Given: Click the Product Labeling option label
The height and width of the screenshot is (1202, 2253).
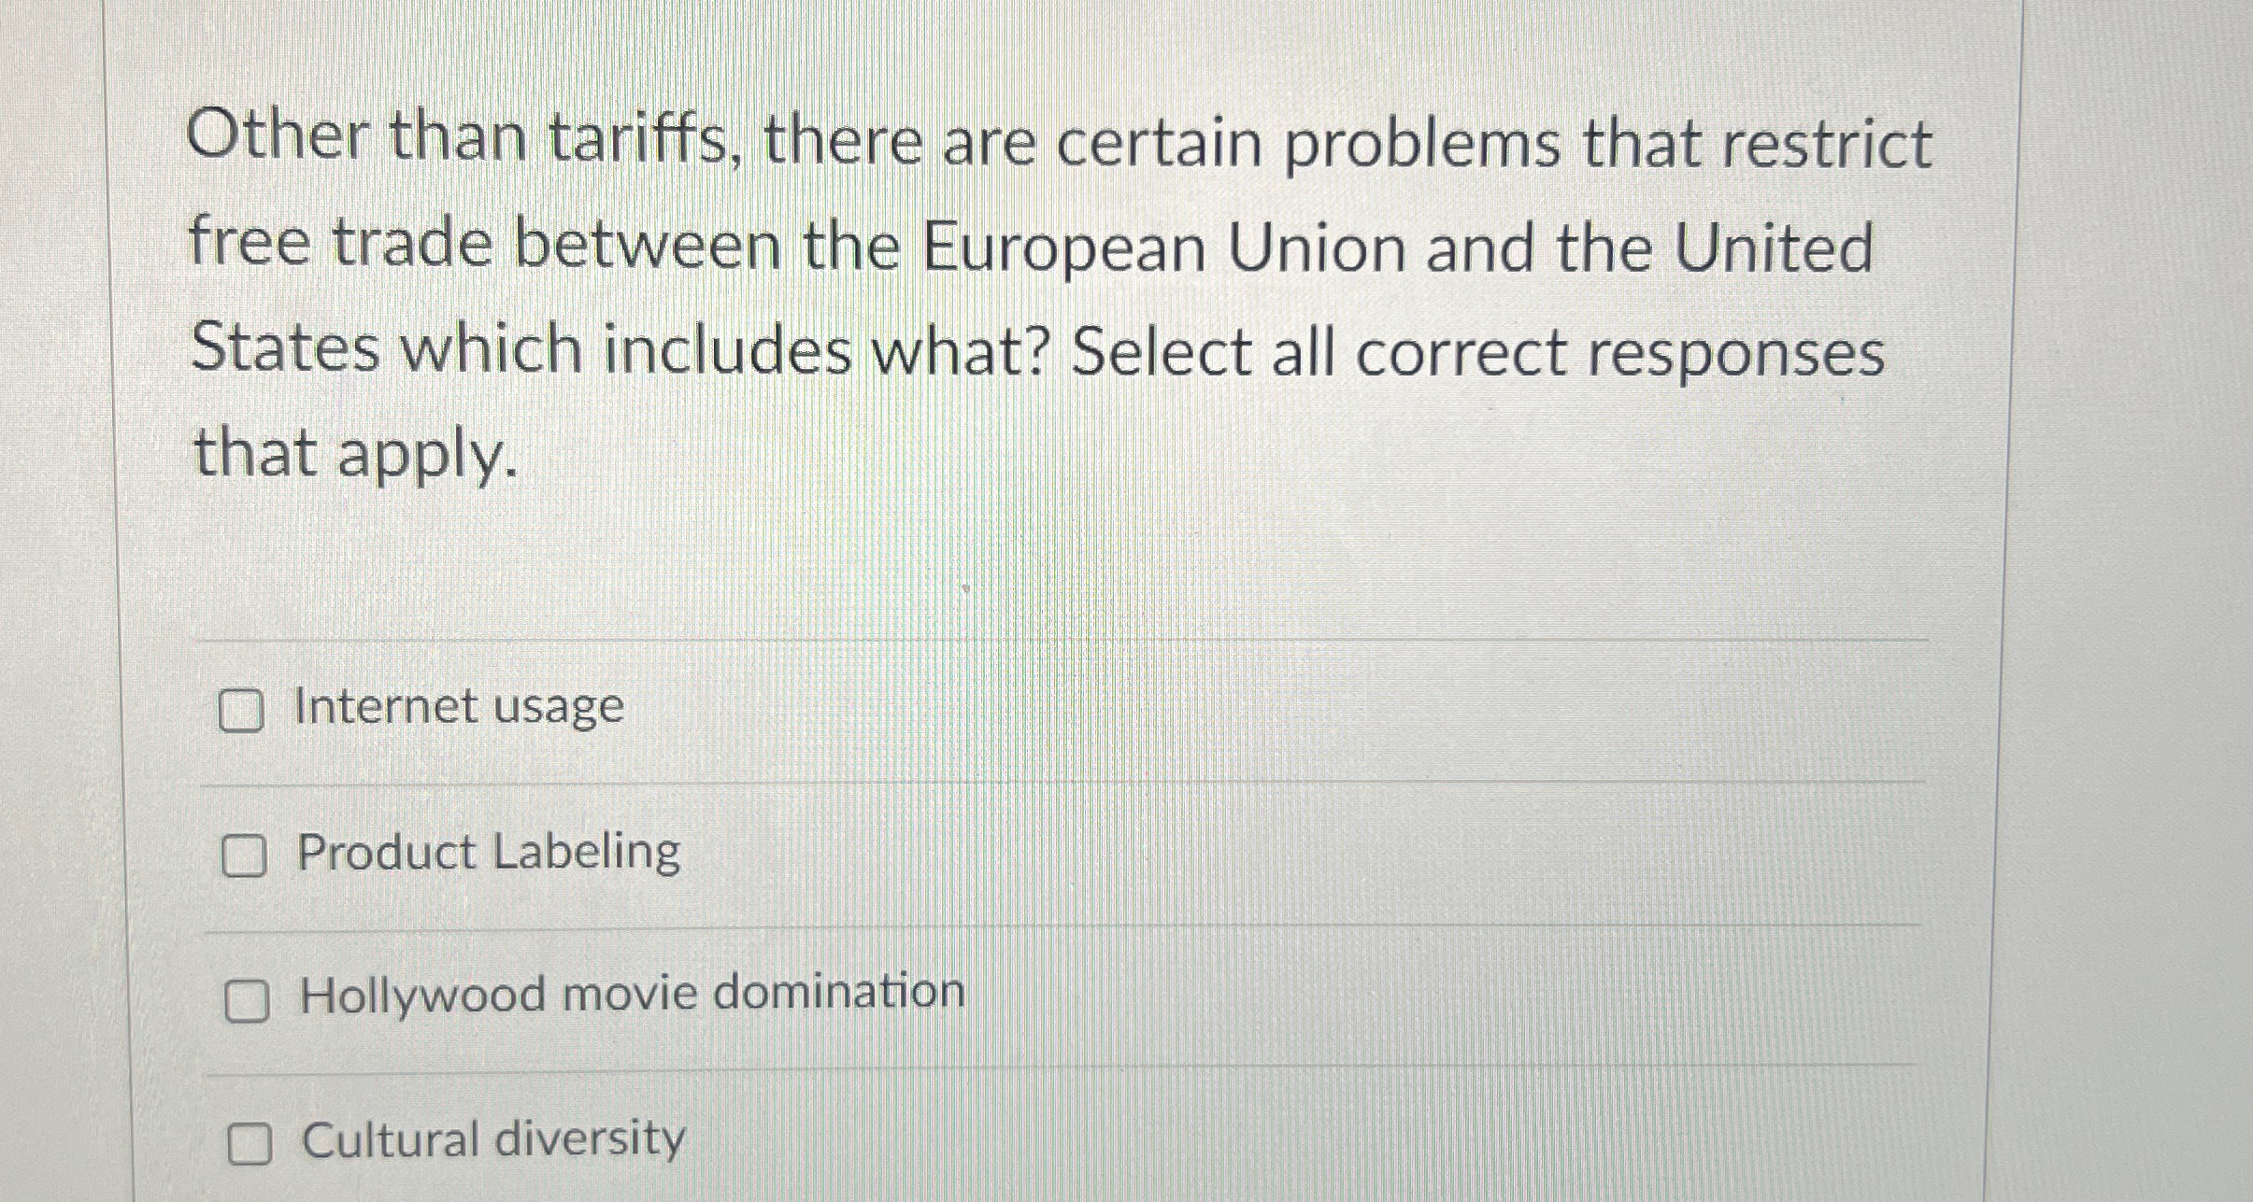Looking at the screenshot, I should click(486, 853).
